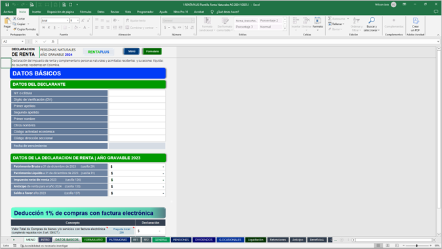Click the Pregunta inicial 299 link
The height and width of the screenshot is (249, 442).
coord(122,231)
